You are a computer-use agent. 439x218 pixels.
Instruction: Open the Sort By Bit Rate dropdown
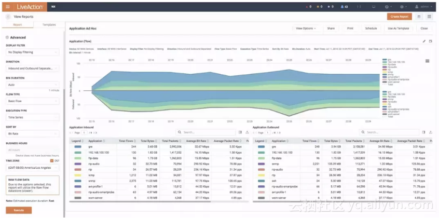coord(33,133)
